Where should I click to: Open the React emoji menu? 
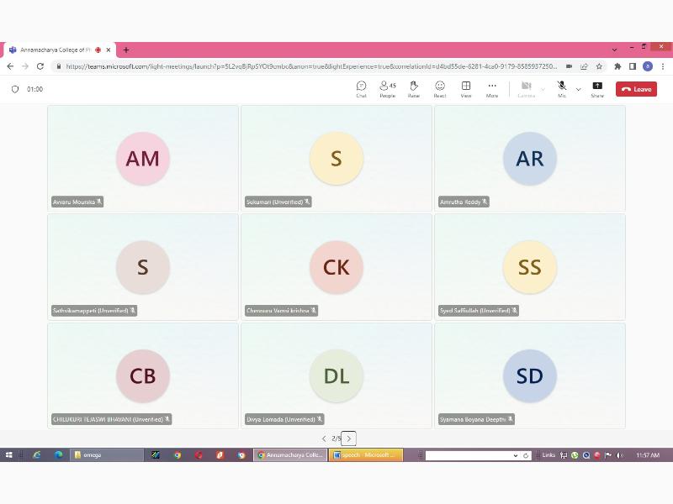pyautogui.click(x=439, y=89)
